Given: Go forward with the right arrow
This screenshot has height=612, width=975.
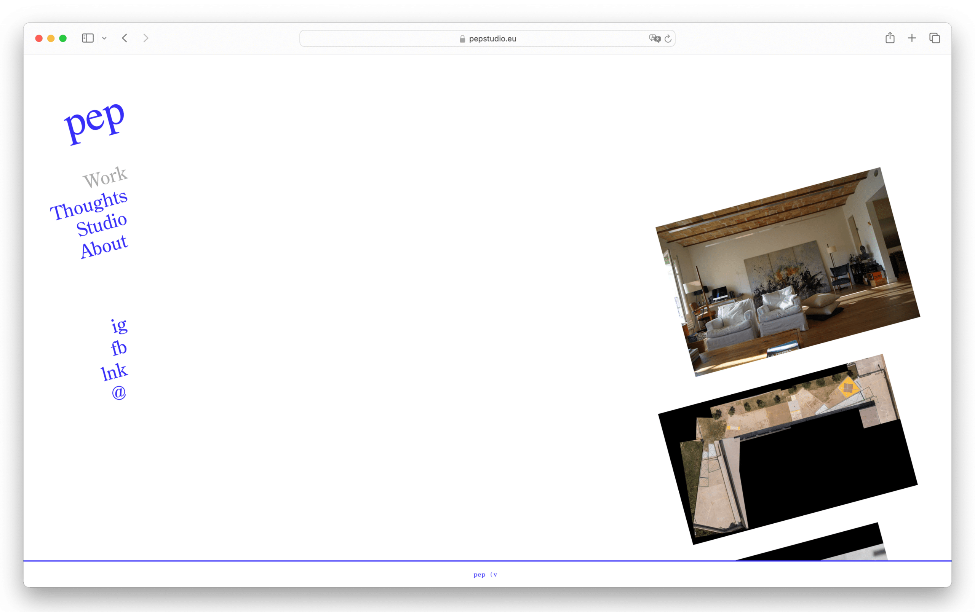Looking at the screenshot, I should click(146, 38).
